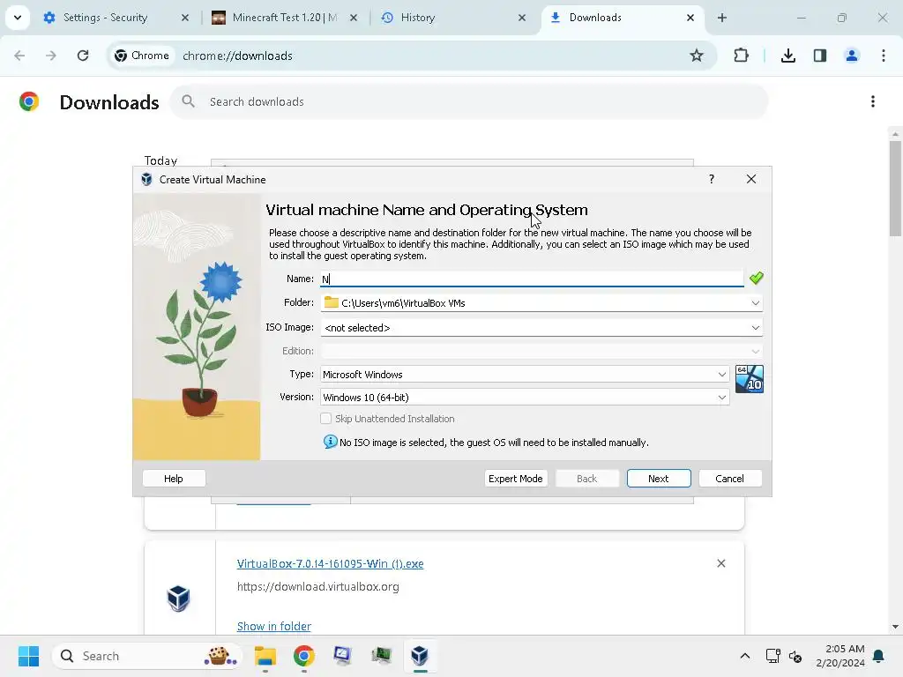Click the VirtualBox file icon in downloads list
This screenshot has width=903, height=677.
(x=178, y=599)
